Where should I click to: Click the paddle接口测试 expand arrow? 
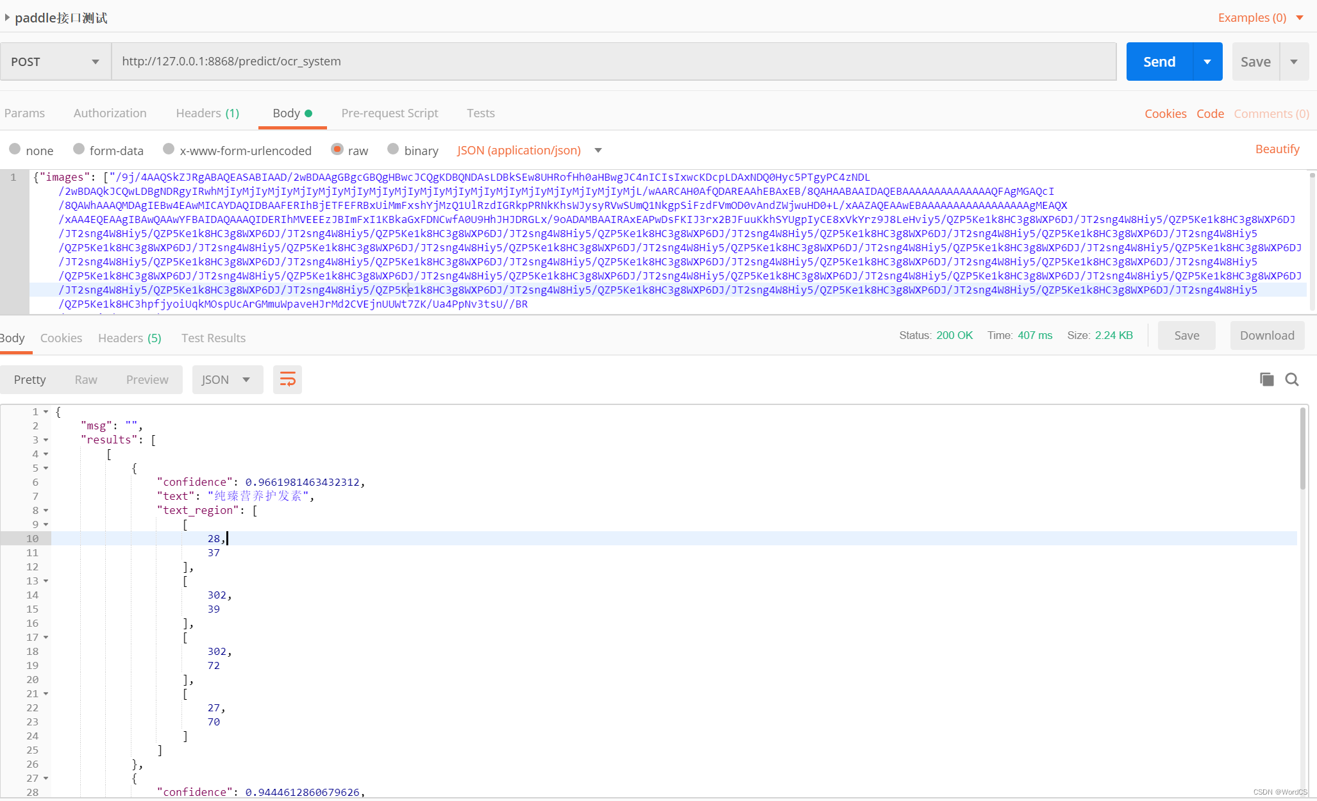pos(8,16)
